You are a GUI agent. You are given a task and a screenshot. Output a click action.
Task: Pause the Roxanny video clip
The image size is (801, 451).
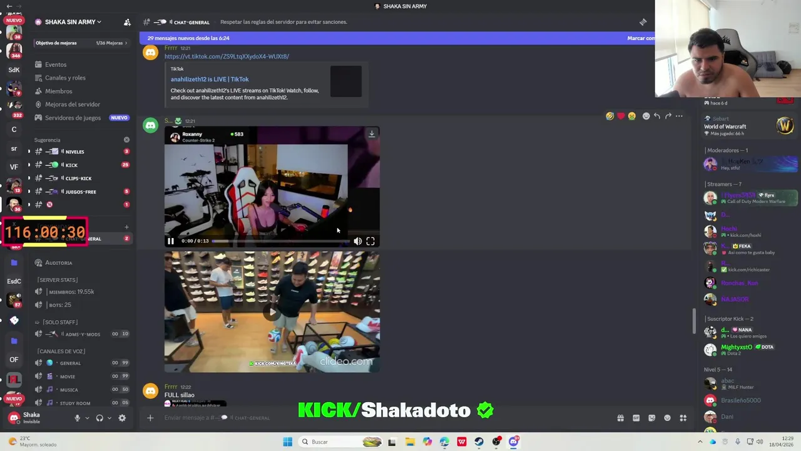tap(170, 241)
